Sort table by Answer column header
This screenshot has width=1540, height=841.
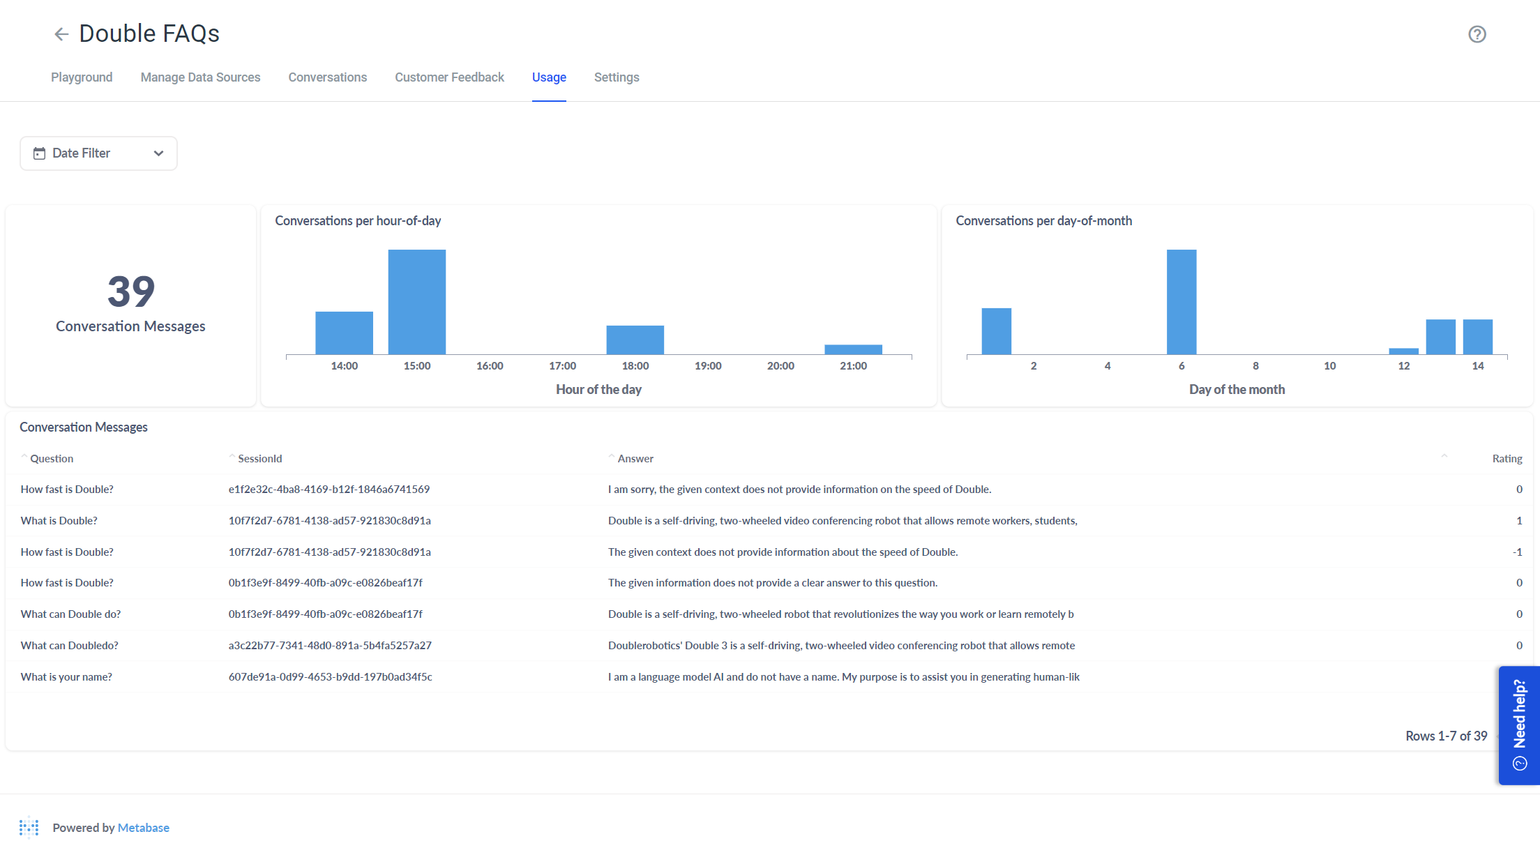click(635, 458)
